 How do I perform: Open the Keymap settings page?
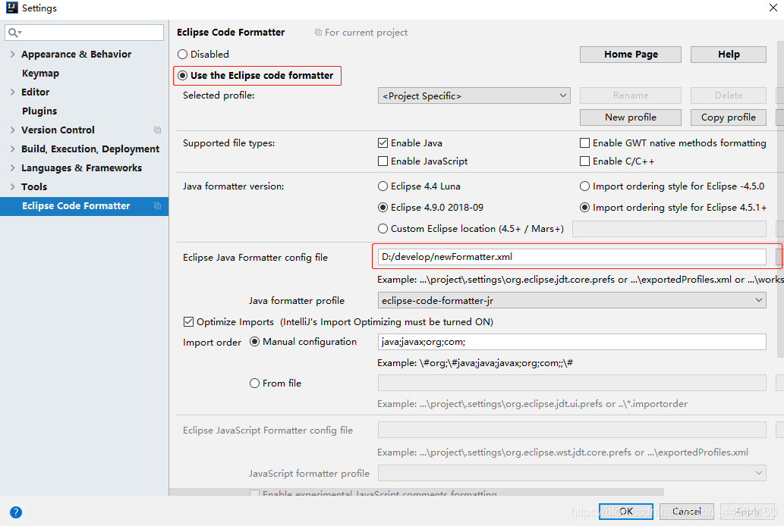tap(40, 73)
